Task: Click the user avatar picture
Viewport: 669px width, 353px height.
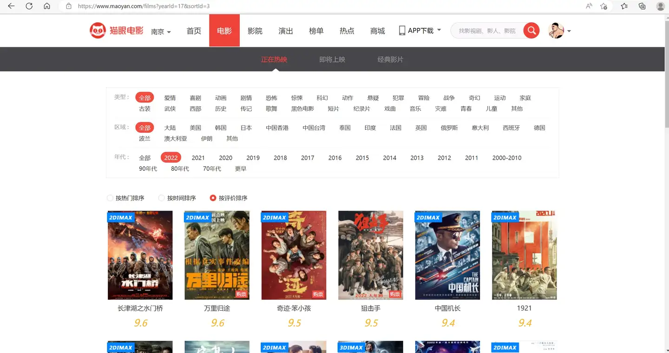Action: click(556, 31)
